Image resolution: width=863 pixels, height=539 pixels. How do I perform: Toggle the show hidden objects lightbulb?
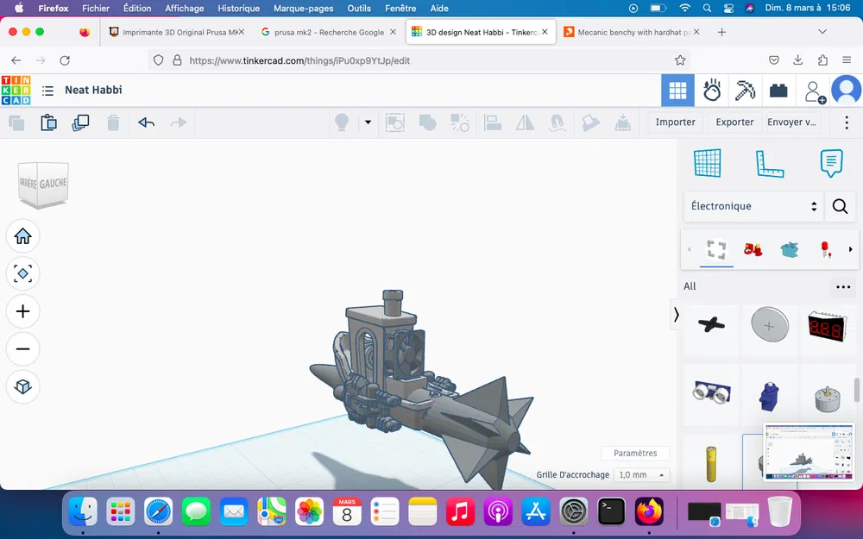pos(342,122)
